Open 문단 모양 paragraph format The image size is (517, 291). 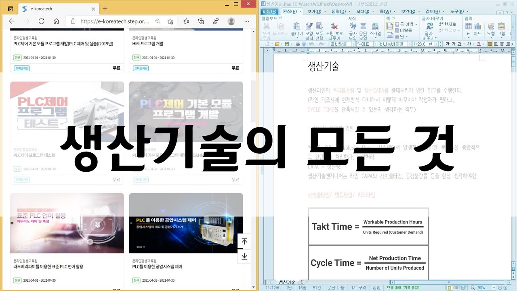363,30
